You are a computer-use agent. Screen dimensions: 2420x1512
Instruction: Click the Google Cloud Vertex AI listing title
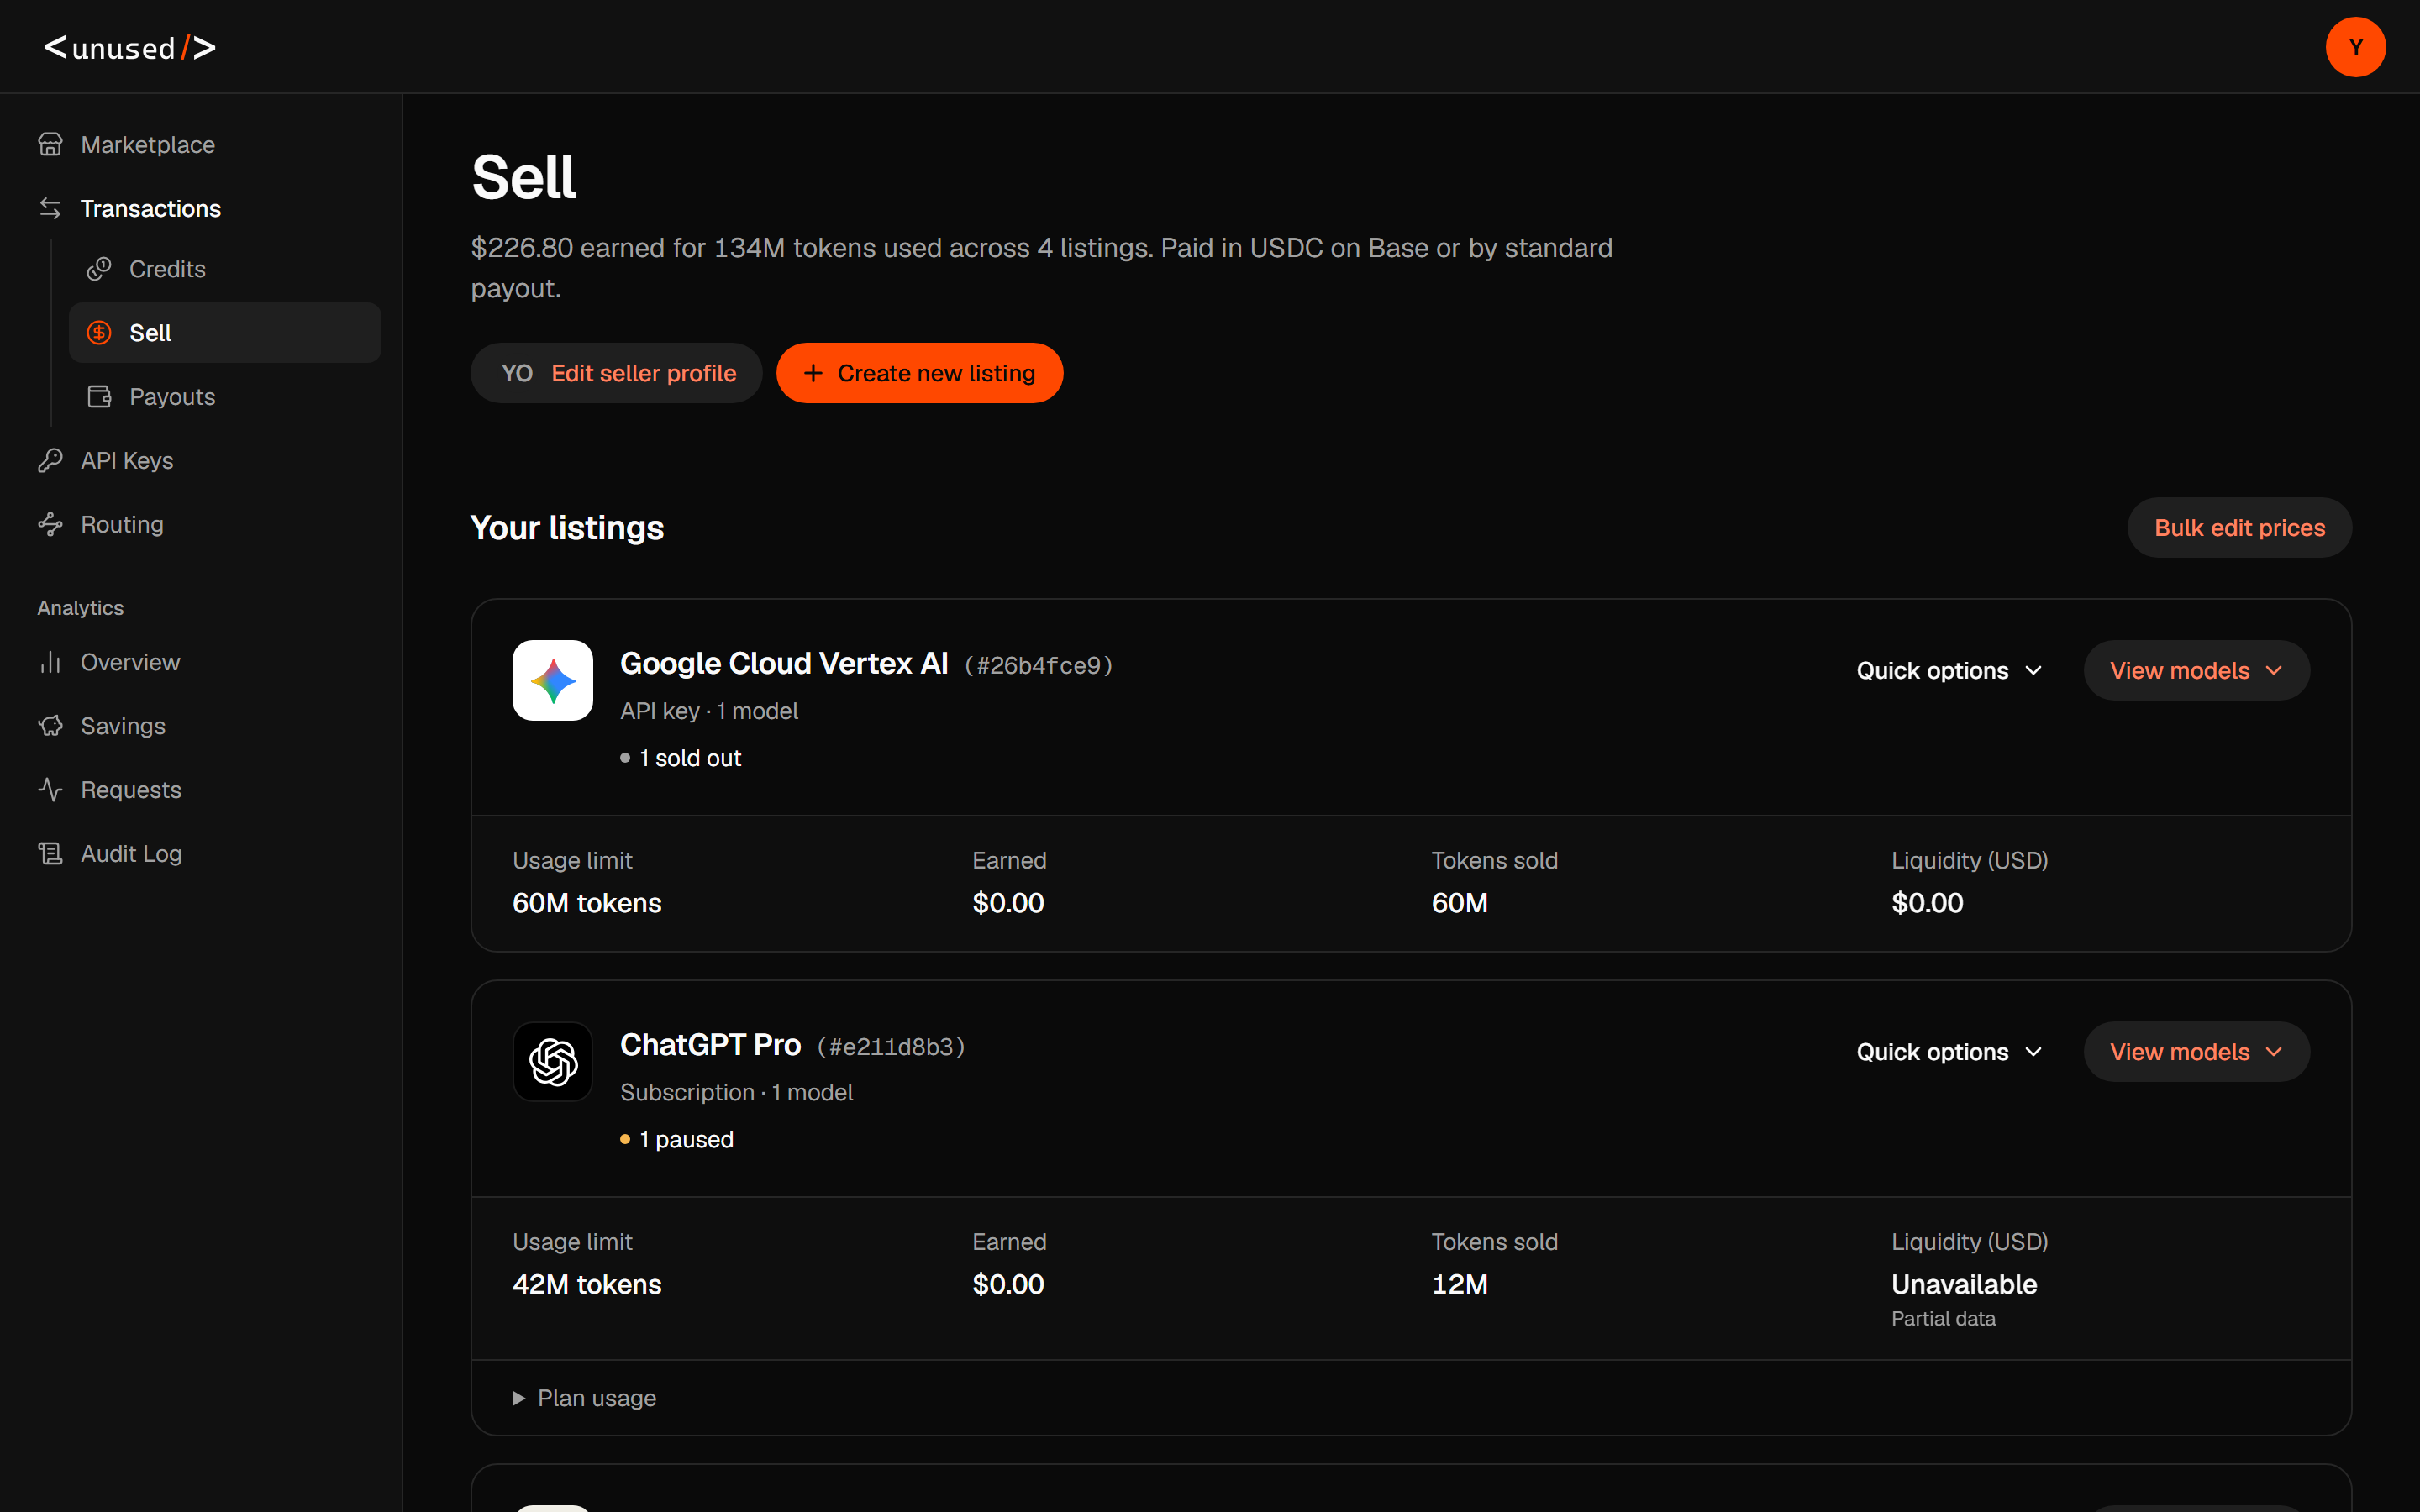point(784,663)
